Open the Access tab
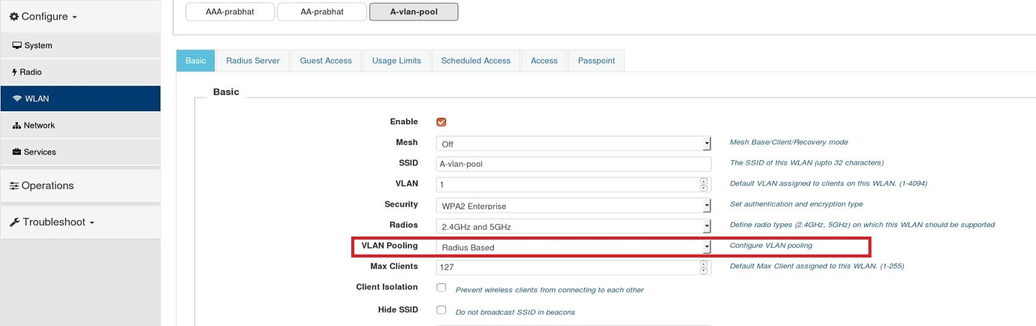The image size is (1036, 326). pyautogui.click(x=544, y=61)
